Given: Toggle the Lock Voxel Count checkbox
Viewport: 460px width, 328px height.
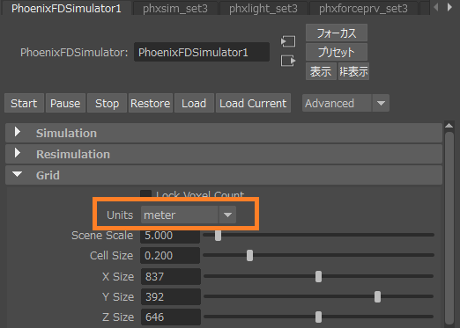Looking at the screenshot, I should [145, 193].
